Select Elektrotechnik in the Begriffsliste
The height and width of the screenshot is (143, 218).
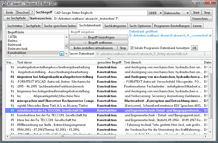[x=36, y=49]
